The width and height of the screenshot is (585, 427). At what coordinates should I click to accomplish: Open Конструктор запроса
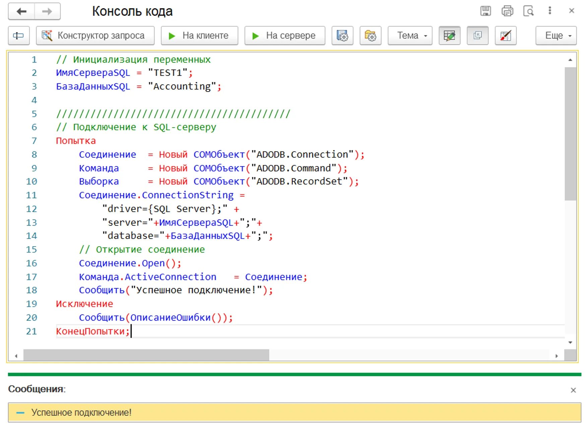coord(95,35)
